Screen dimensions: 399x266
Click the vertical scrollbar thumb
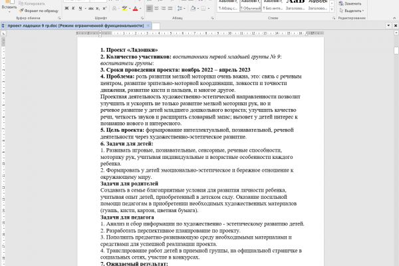click(396, 51)
